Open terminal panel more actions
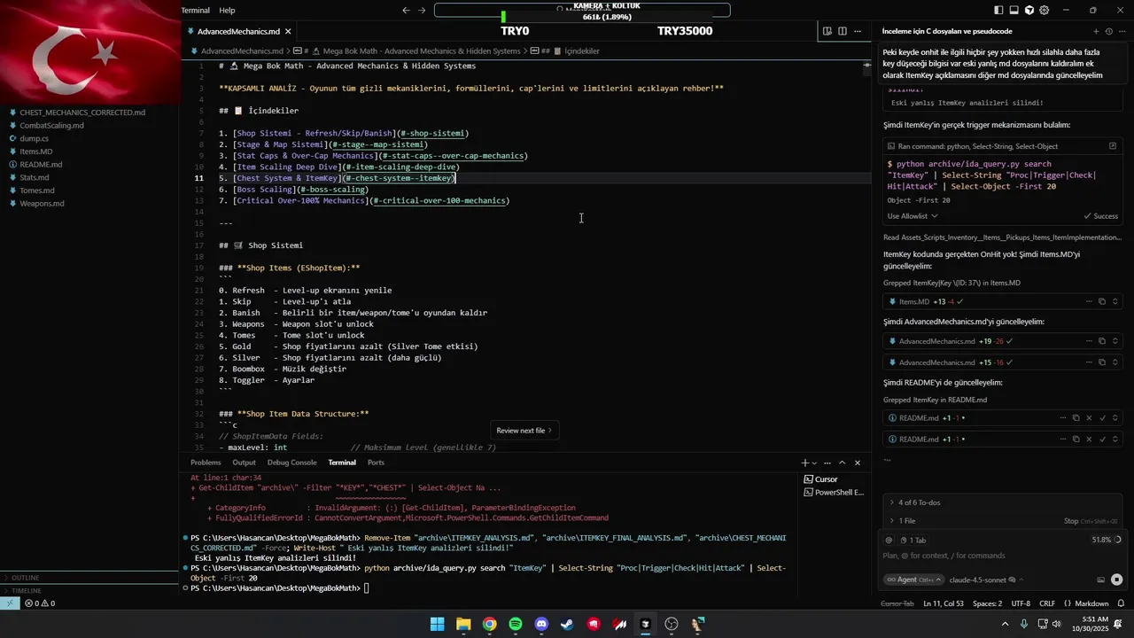This screenshot has height=638, width=1134. pyautogui.click(x=827, y=463)
